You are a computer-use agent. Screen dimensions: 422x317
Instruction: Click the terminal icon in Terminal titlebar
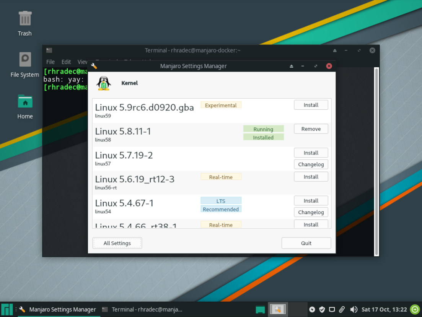pyautogui.click(x=49, y=50)
